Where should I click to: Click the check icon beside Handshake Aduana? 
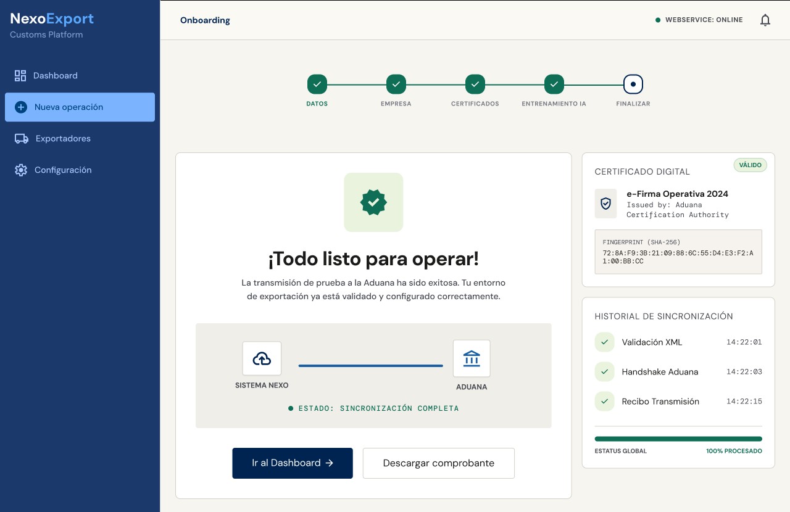605,372
